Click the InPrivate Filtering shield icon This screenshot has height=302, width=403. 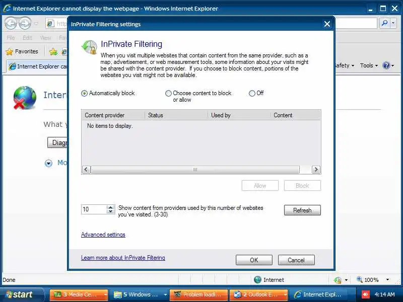tap(90, 47)
